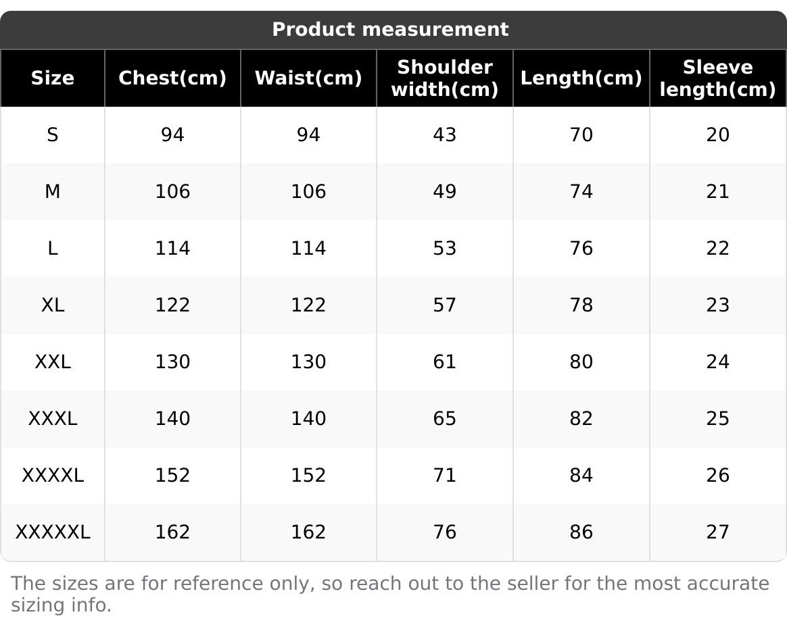Select the Shoulder width(cm) header
This screenshot has height=627, width=787.
click(x=445, y=78)
